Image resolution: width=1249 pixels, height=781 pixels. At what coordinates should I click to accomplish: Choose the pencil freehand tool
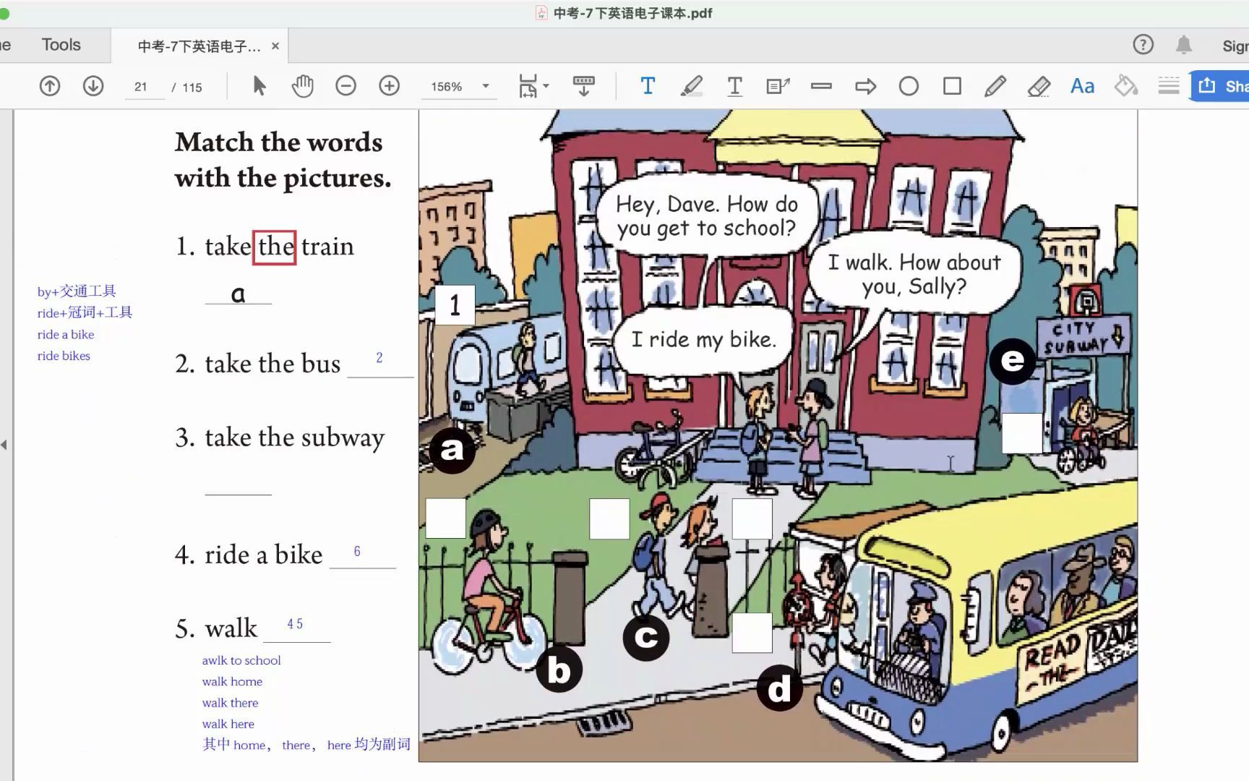(x=995, y=86)
